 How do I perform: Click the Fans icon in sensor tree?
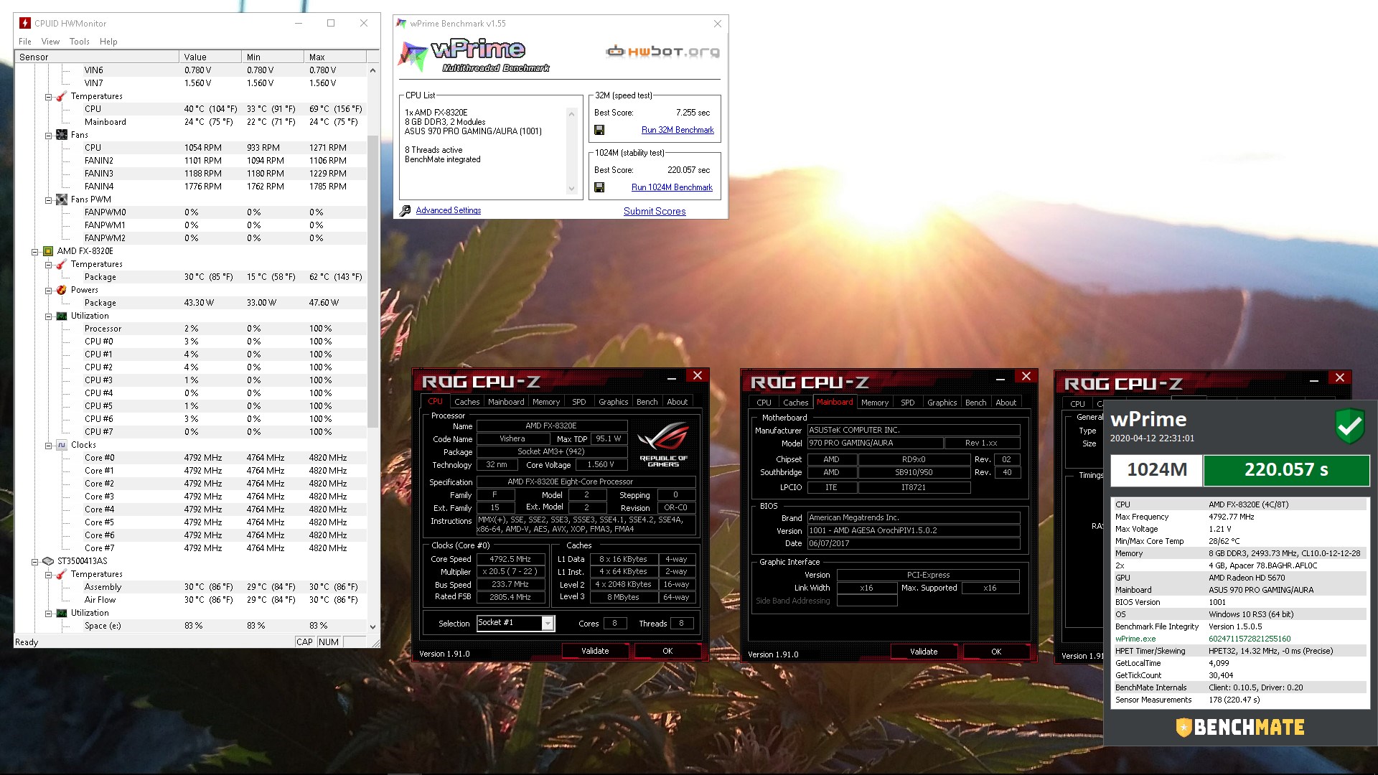[62, 135]
